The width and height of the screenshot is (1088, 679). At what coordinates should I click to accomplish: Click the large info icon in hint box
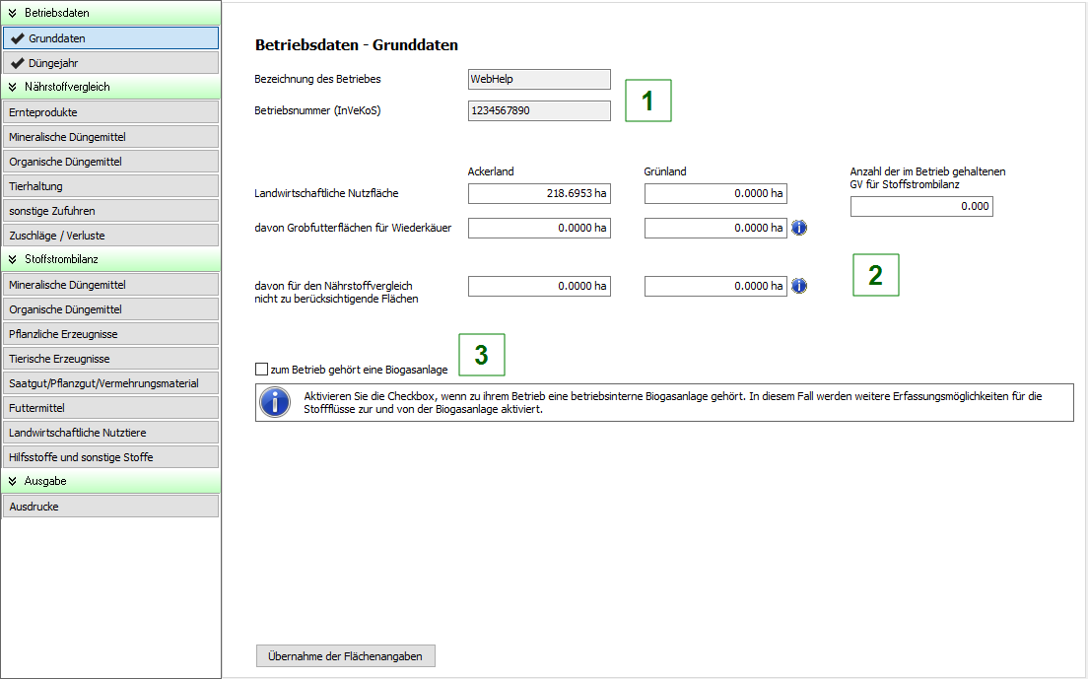pyautogui.click(x=274, y=402)
